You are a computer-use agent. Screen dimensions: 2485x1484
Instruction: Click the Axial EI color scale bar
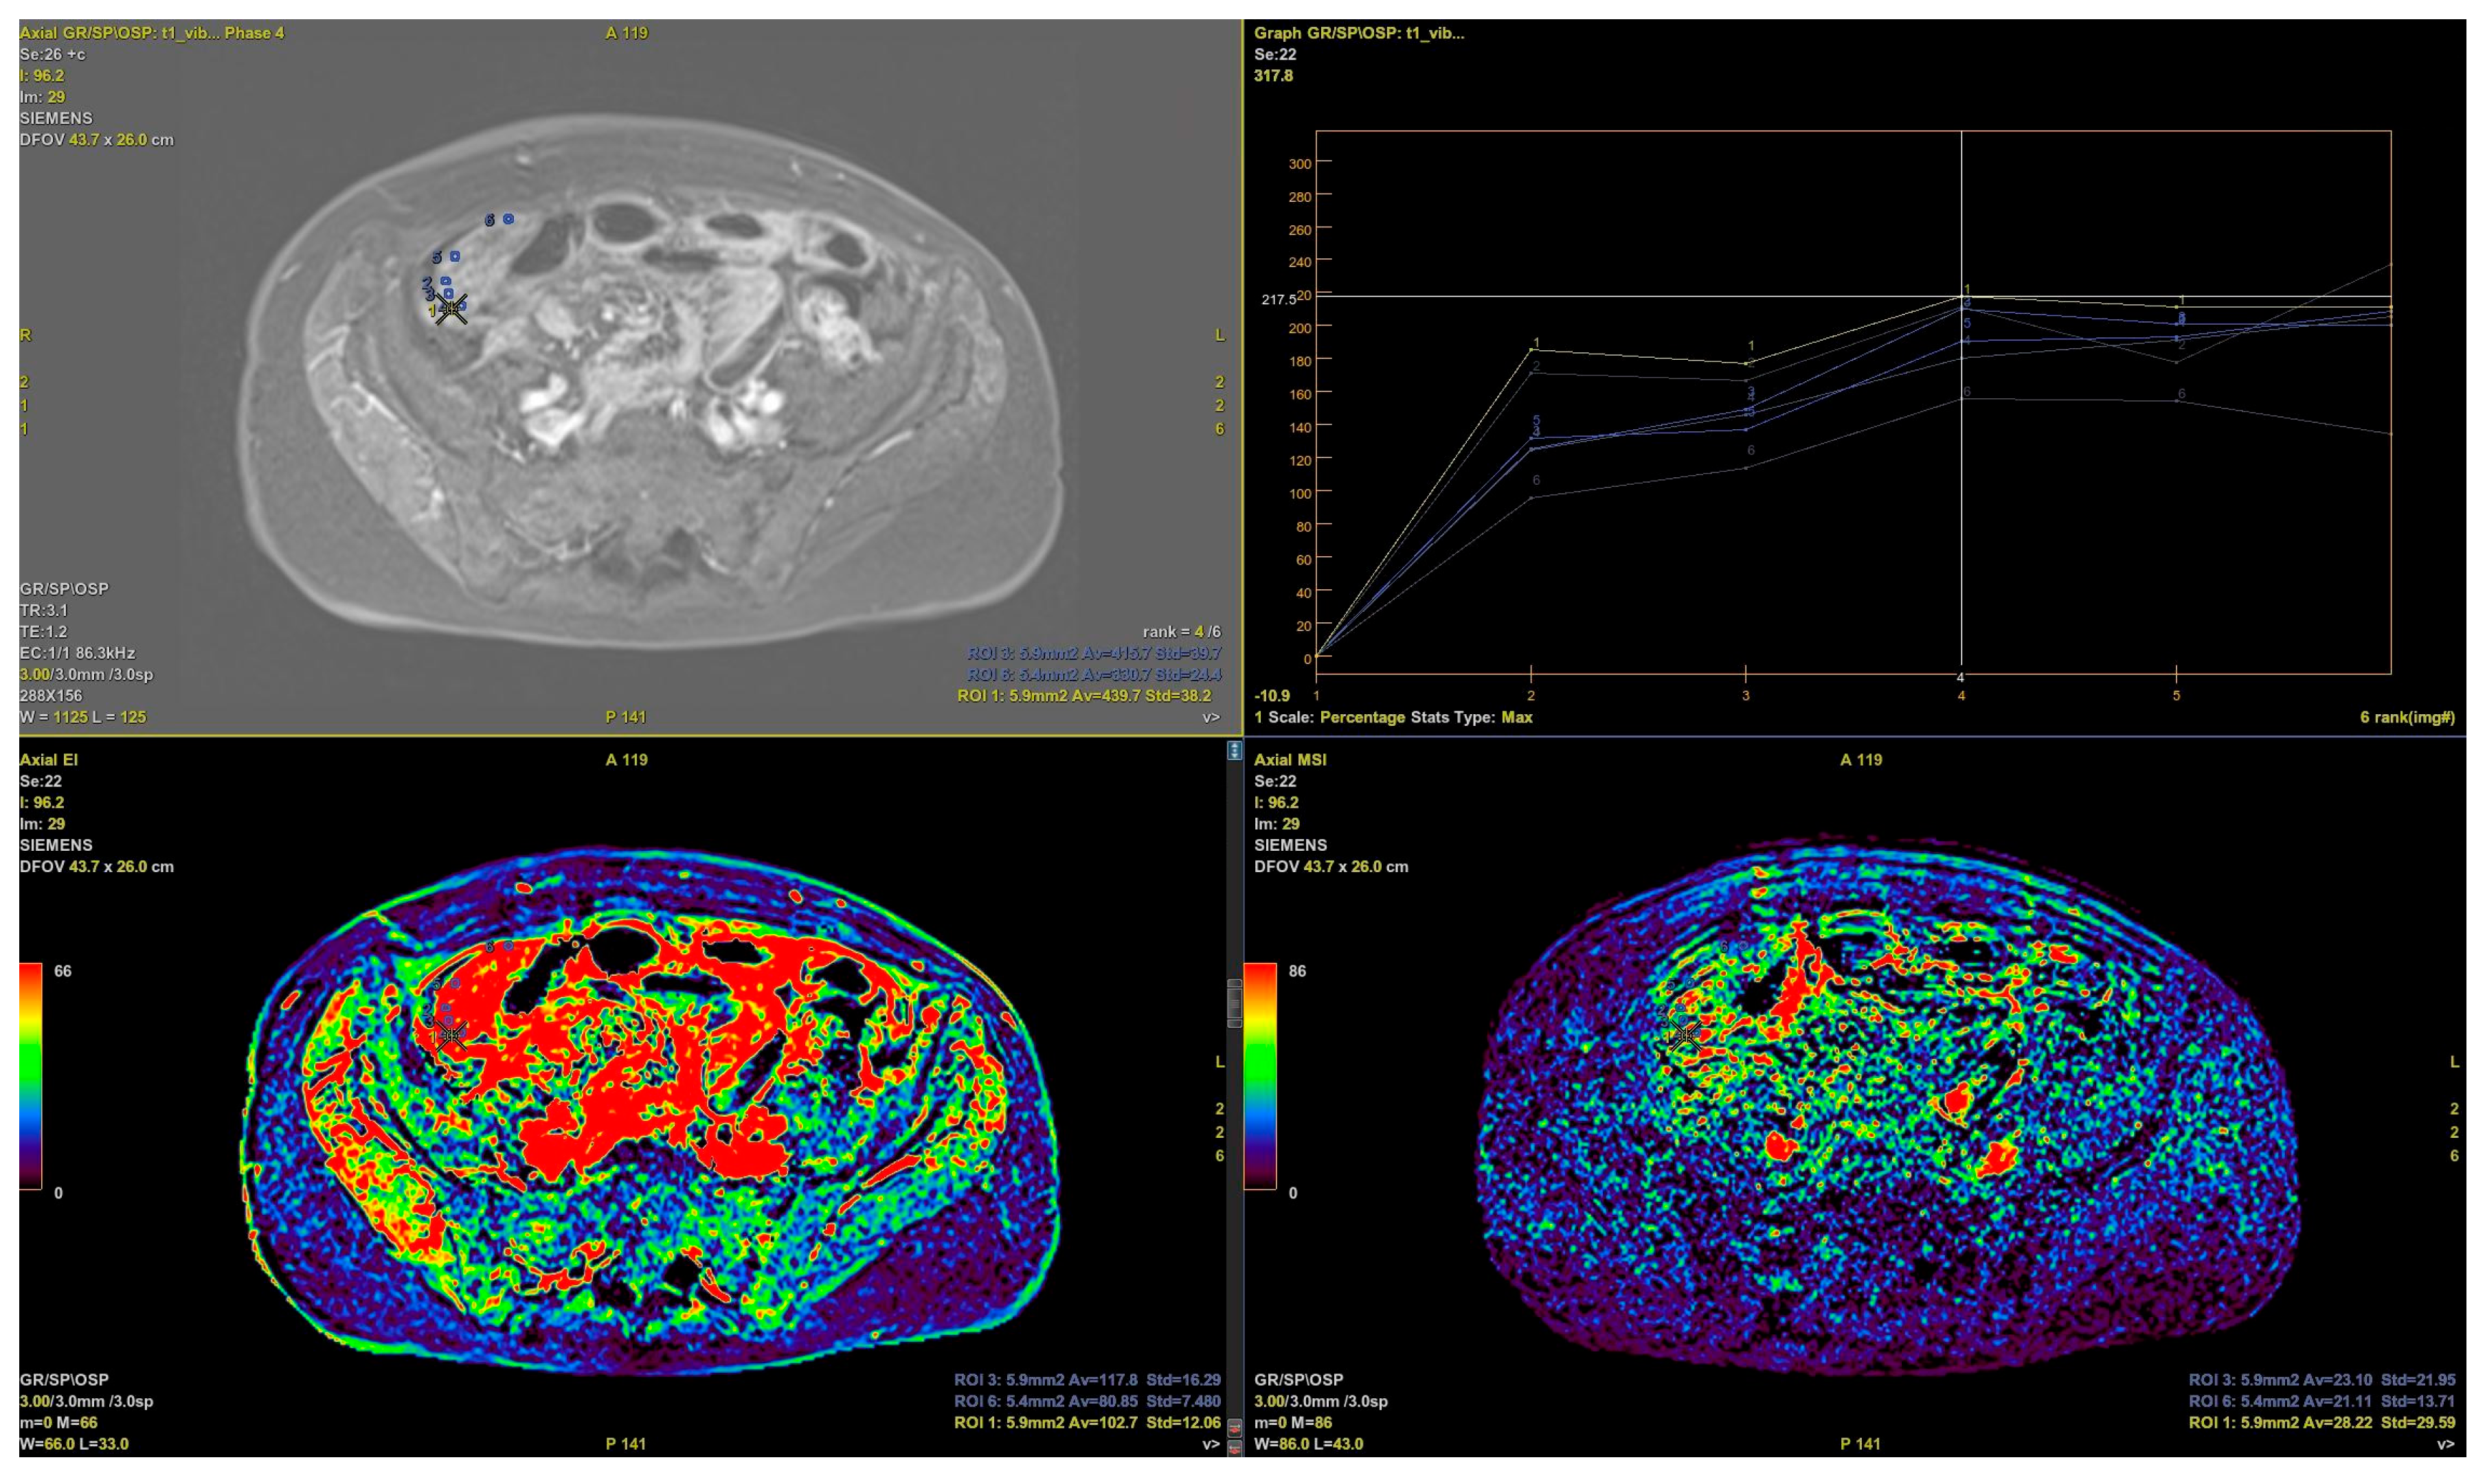tap(31, 1076)
